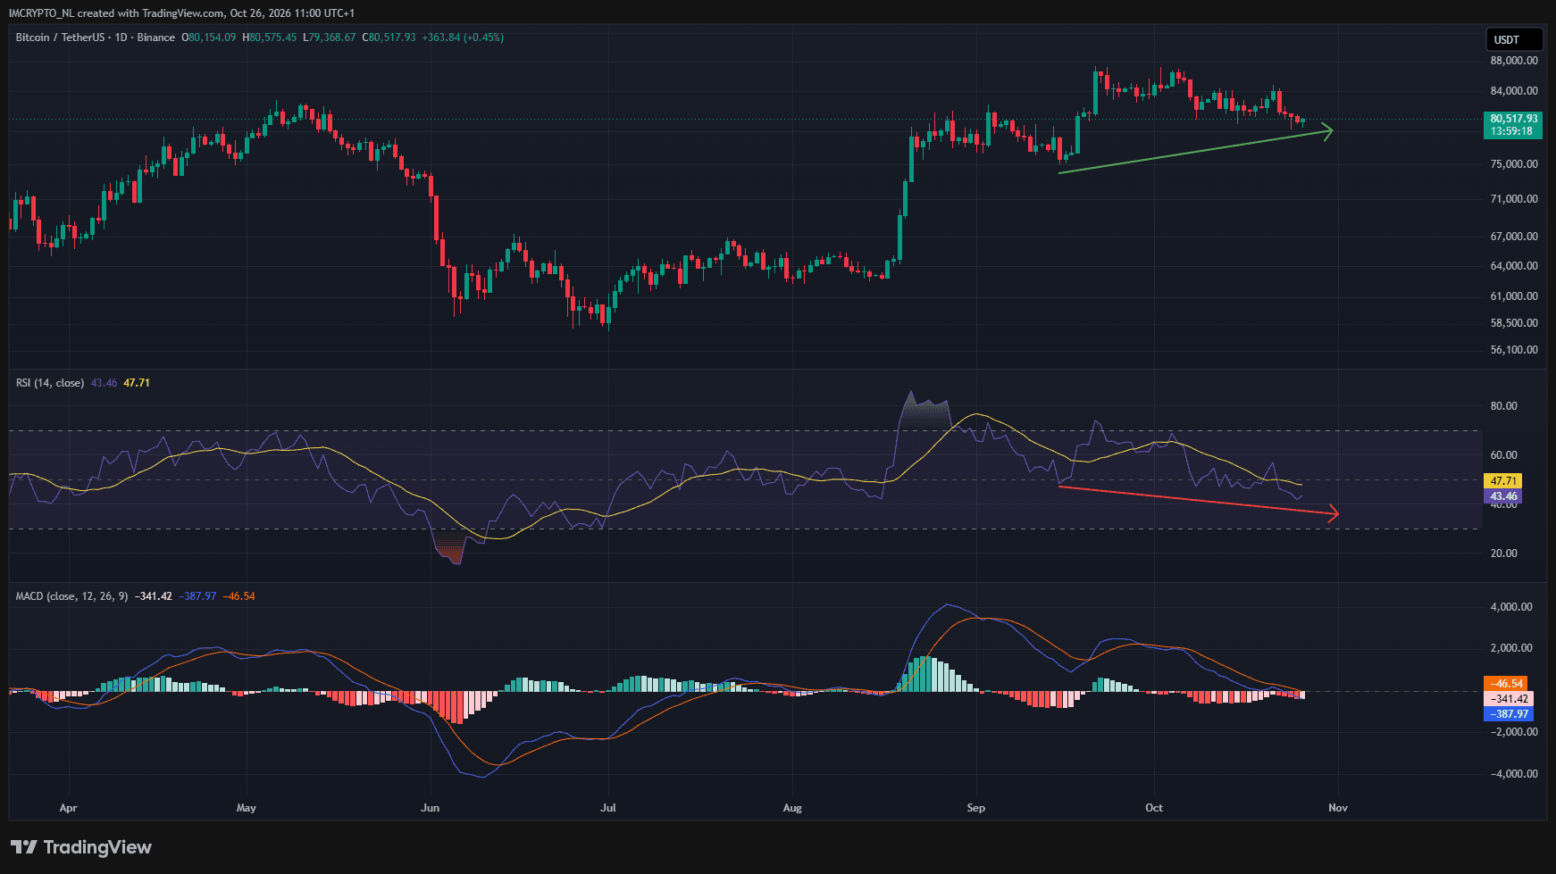The height and width of the screenshot is (874, 1556).
Task: Click the Apr label on time axis
Action: (x=68, y=808)
